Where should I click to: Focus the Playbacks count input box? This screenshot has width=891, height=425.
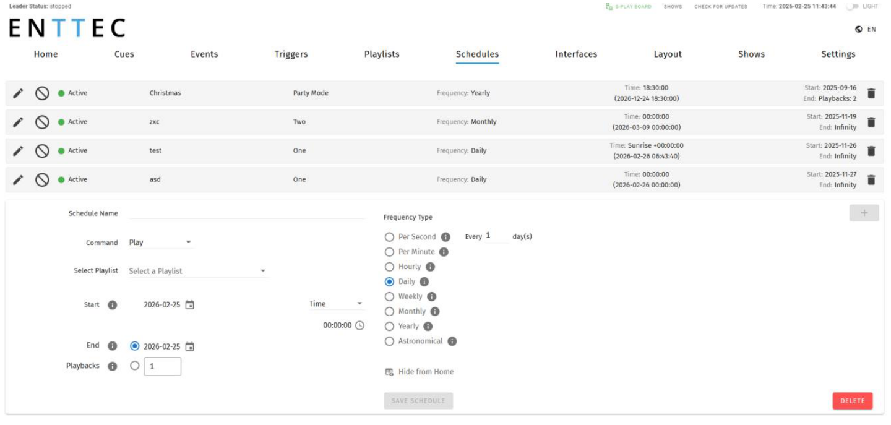point(163,366)
